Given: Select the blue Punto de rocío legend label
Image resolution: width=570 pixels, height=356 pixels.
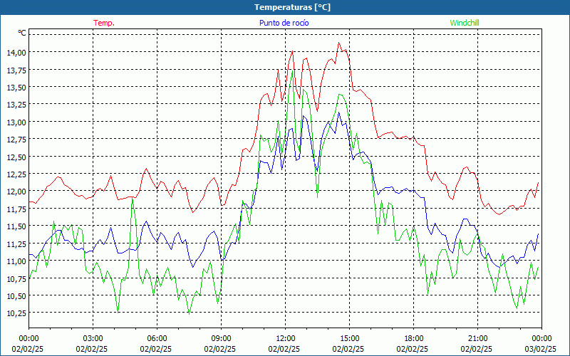Looking at the screenshot, I should (283, 23).
